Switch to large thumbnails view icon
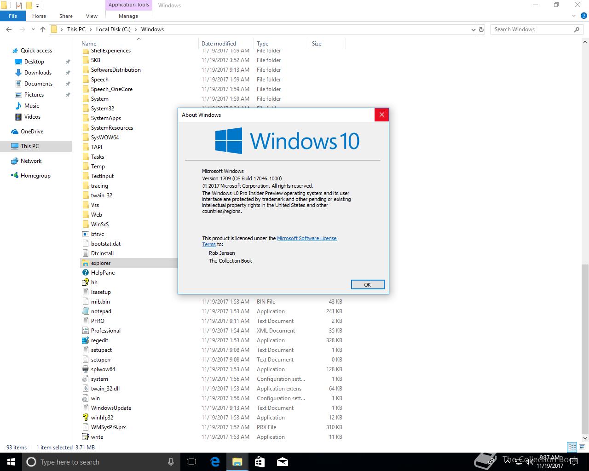Viewport: 589px width, 471px height. [581, 447]
